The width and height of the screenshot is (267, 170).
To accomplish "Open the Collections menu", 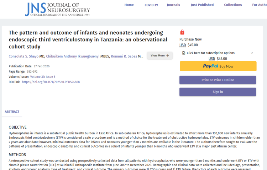I will (x=233, y=5).
